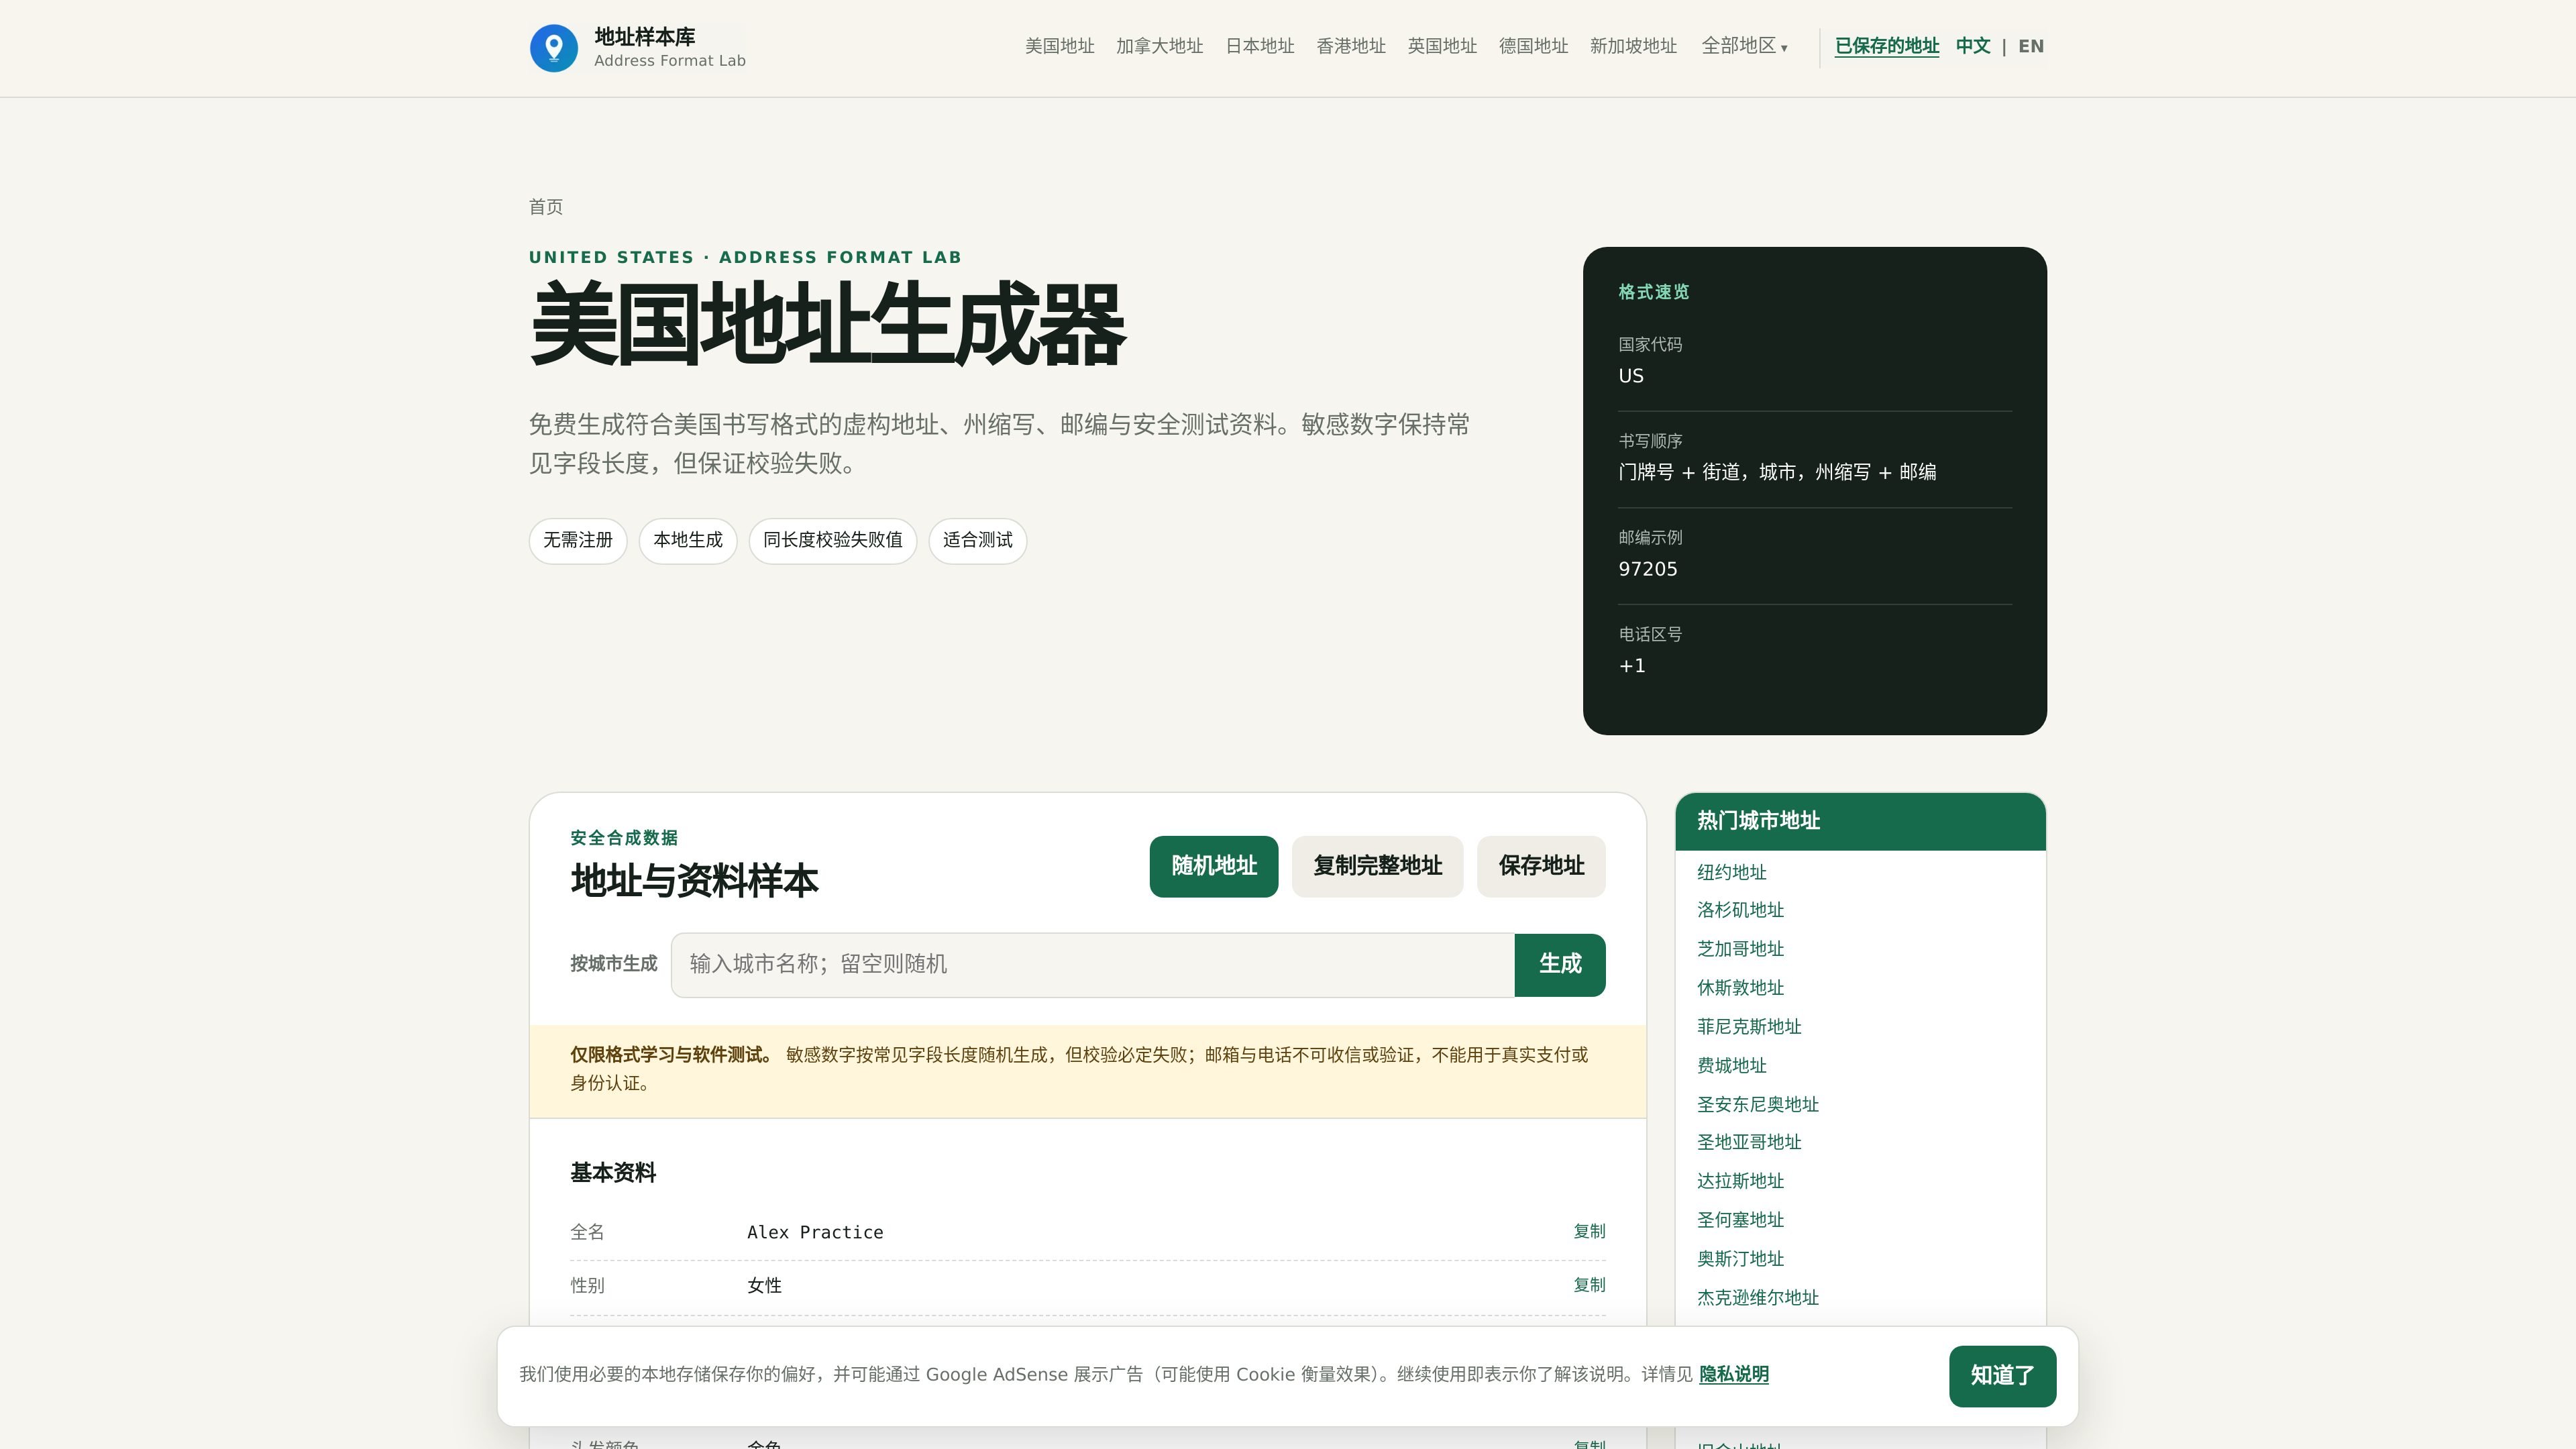Click the 适合测试 tag pill
Viewport: 2576px width, 1449px height.
pos(977,541)
